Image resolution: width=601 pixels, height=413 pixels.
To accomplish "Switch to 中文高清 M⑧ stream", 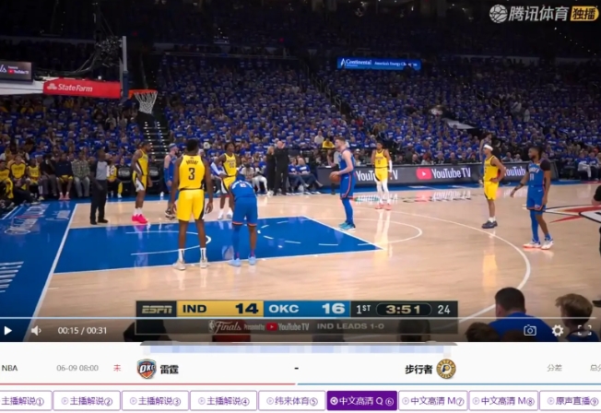I will coord(503,401).
